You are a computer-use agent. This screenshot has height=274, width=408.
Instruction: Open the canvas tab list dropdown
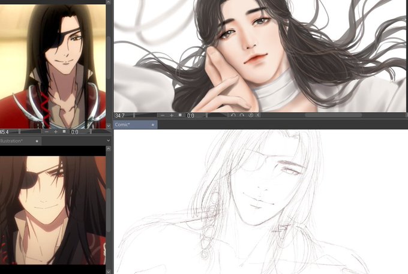coord(108,141)
